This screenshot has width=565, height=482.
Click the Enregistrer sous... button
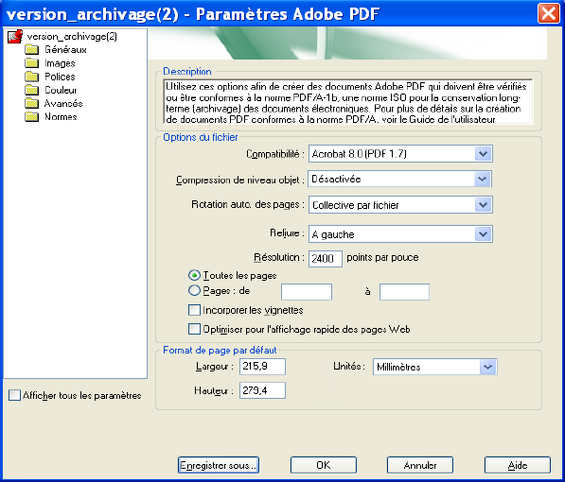pyautogui.click(x=219, y=465)
